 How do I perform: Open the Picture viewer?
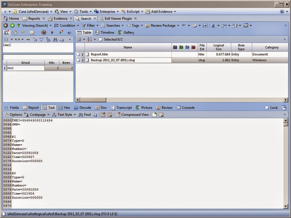point(144,107)
